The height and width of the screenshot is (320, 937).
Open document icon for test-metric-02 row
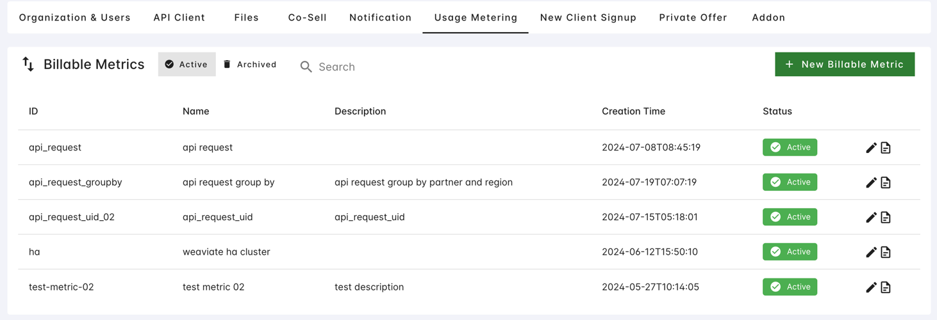(886, 287)
